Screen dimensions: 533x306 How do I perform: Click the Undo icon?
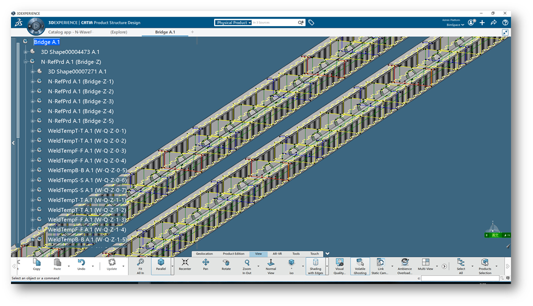(x=81, y=265)
